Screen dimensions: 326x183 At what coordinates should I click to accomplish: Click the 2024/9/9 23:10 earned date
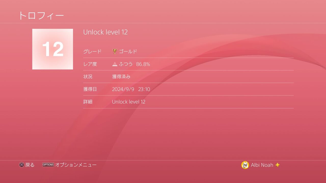(131, 89)
